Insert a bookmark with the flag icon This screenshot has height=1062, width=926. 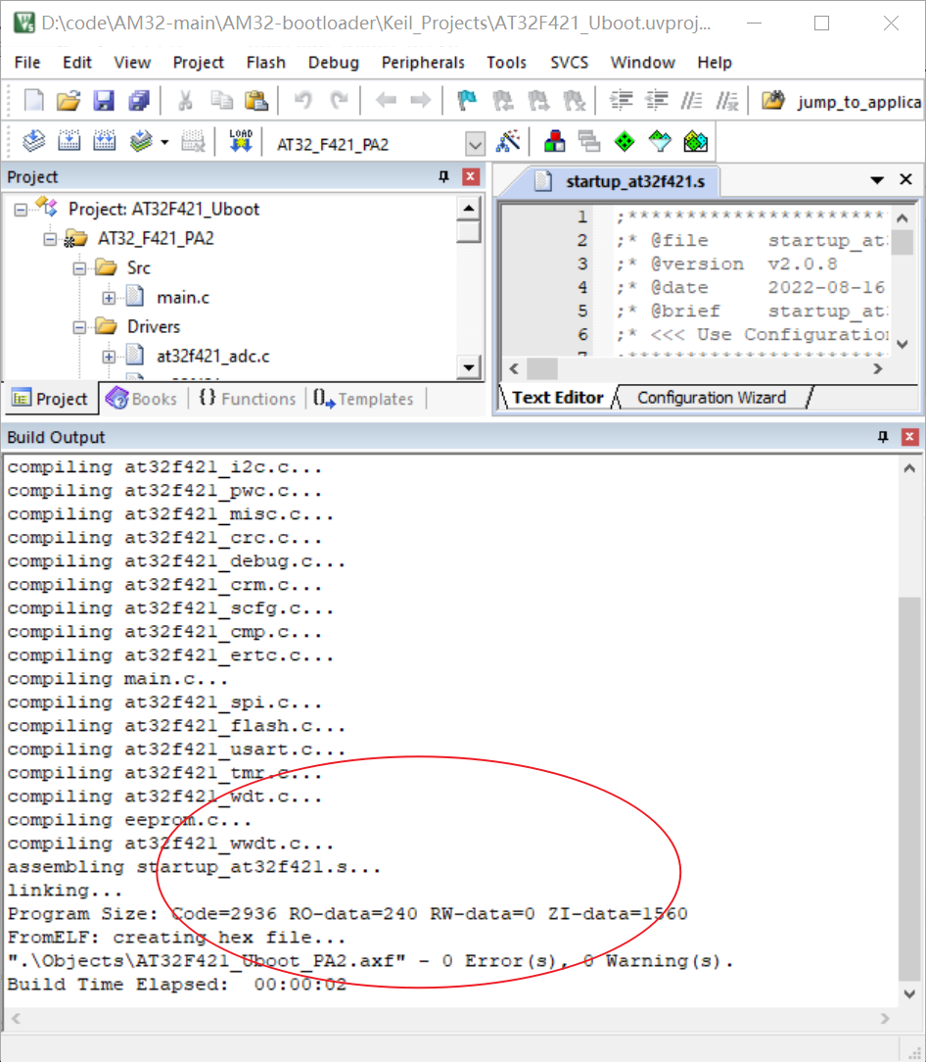click(467, 101)
